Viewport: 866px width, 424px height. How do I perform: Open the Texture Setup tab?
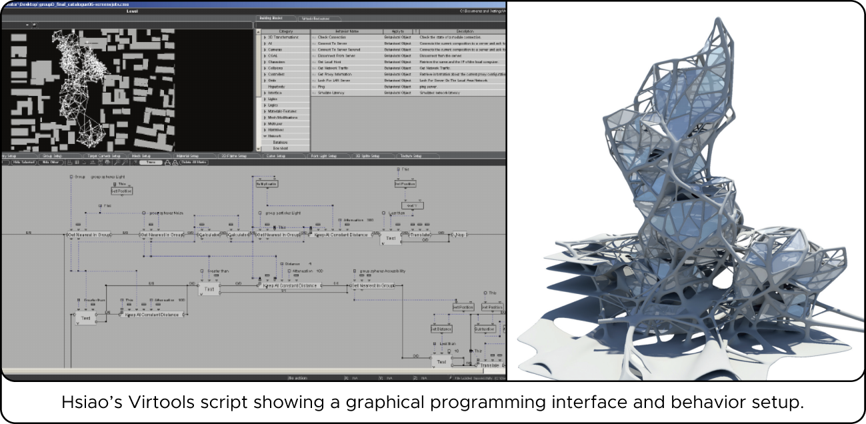click(x=408, y=156)
